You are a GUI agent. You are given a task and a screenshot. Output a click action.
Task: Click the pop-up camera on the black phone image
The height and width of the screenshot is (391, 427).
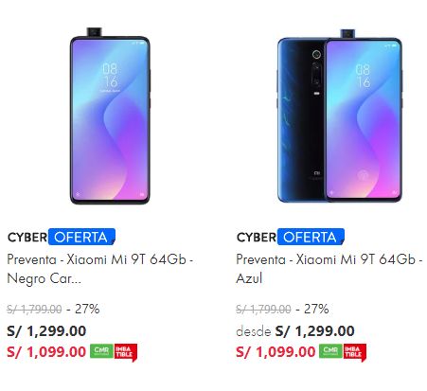click(x=94, y=32)
